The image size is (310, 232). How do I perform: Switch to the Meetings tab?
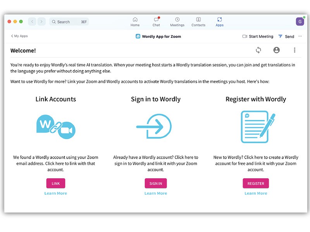click(x=177, y=22)
